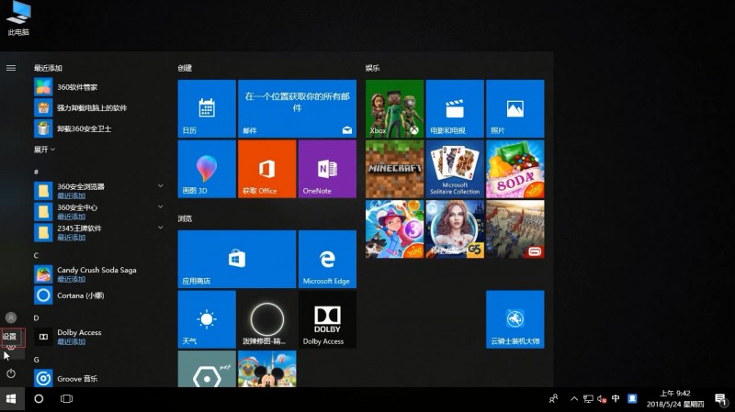
Task: Open network status tray icon
Action: point(588,399)
